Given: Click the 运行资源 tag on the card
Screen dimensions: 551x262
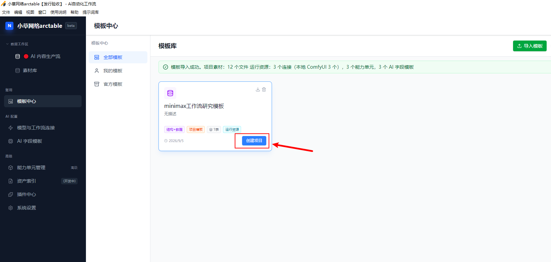Looking at the screenshot, I should pos(232,130).
